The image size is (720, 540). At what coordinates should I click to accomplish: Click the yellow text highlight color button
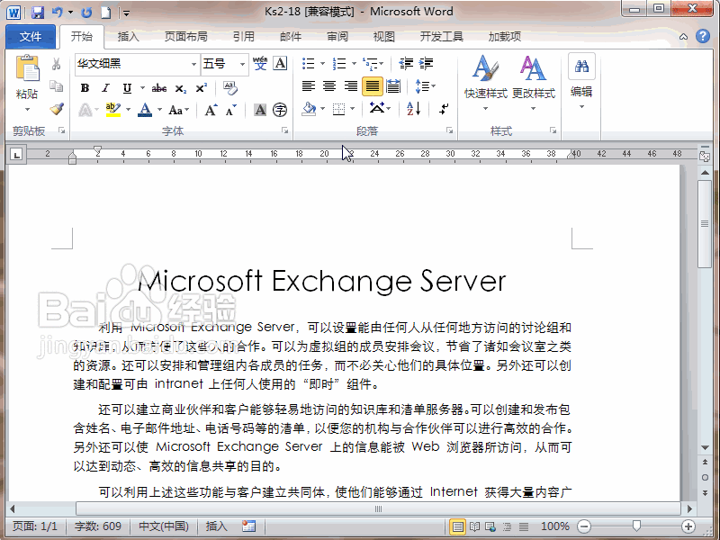click(113, 110)
